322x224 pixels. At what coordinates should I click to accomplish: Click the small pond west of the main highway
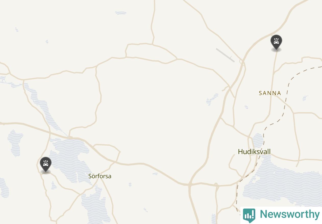click(212, 99)
